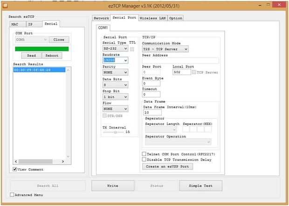
Task: Open the COM1 port tab
Action: (103, 27)
